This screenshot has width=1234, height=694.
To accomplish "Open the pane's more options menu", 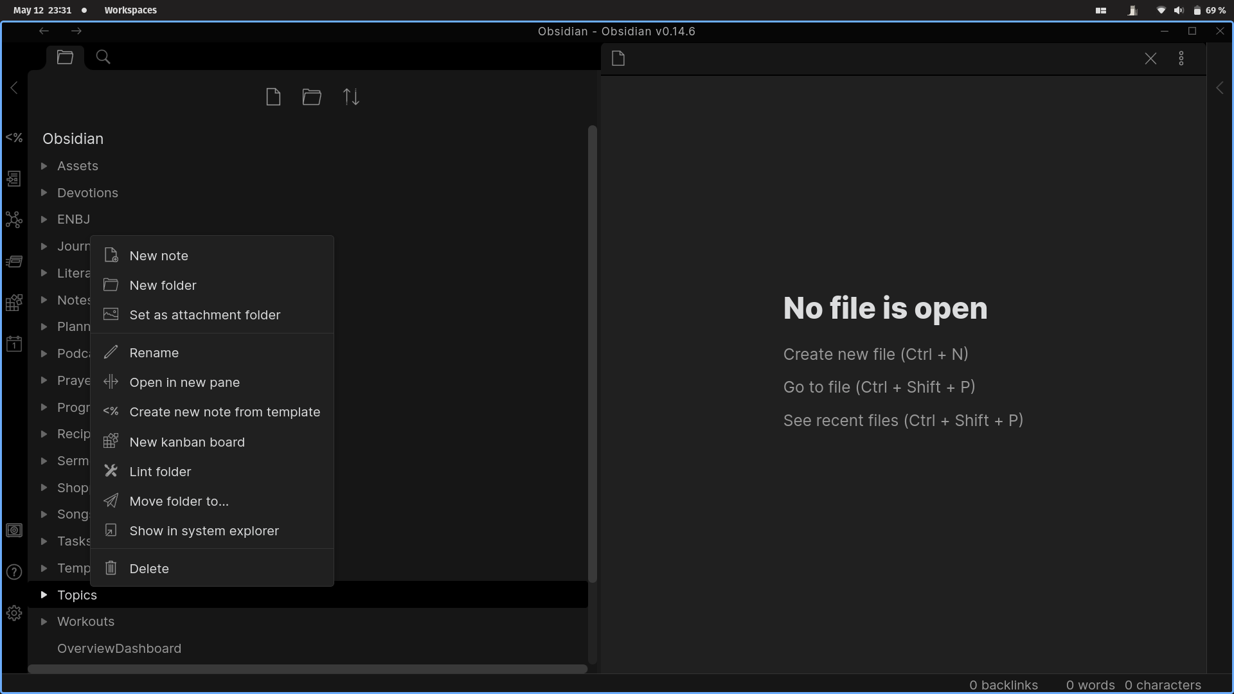I will 1181,58.
